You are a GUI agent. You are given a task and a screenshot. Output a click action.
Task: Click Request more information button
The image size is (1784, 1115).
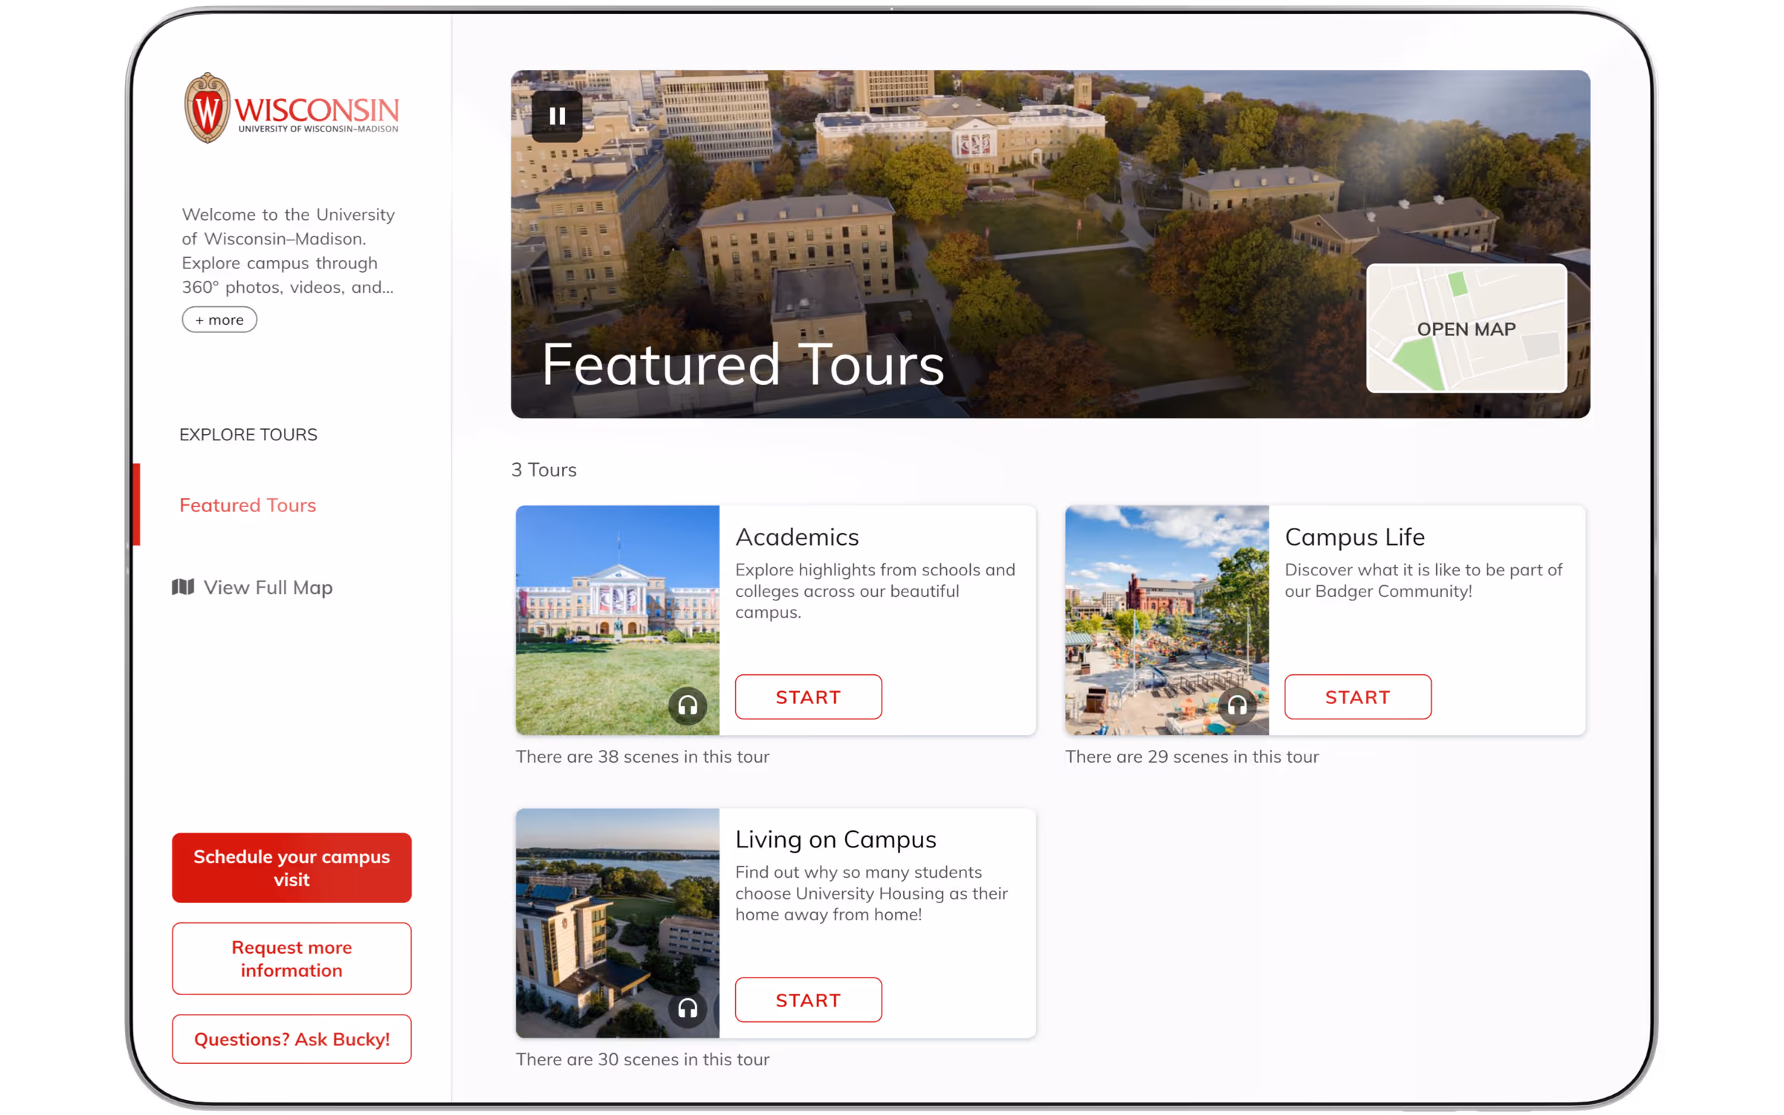click(291, 958)
